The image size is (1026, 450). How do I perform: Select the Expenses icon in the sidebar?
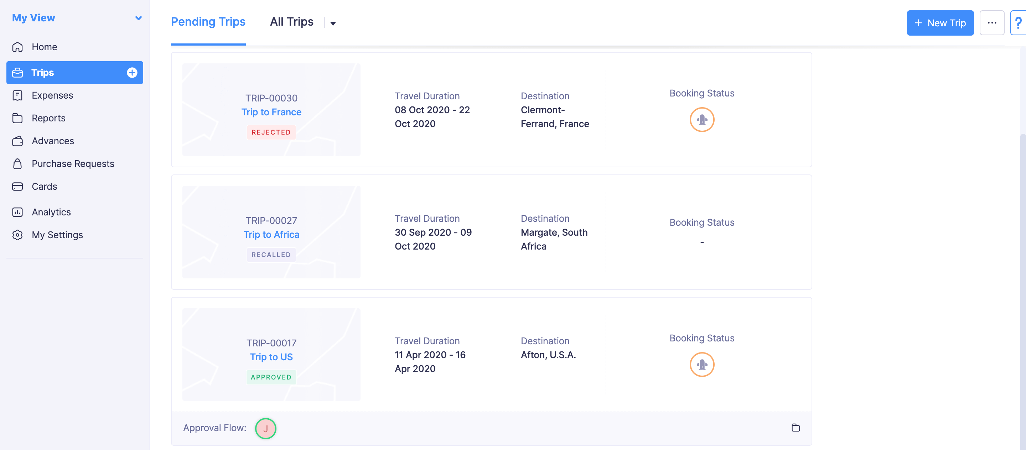pyautogui.click(x=17, y=95)
